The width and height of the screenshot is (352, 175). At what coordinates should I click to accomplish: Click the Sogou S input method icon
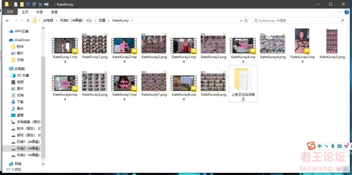click(312, 146)
